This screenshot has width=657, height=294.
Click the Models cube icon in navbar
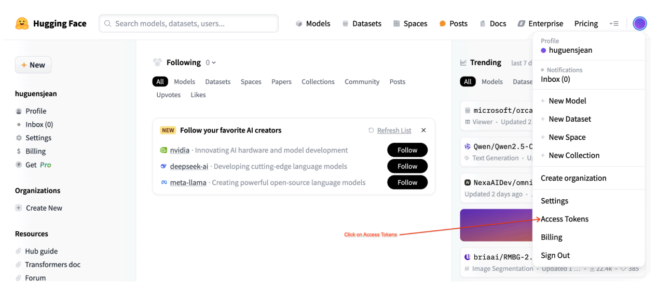pos(299,24)
